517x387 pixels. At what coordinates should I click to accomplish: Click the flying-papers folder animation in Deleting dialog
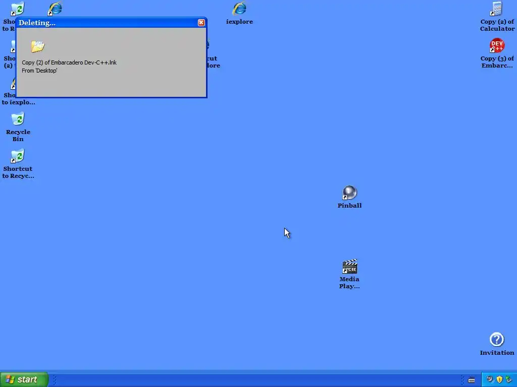[x=38, y=46]
